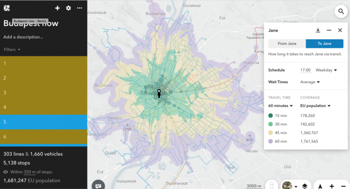This screenshot has width=350, height=189.
Task: Download Jane's travel time data
Action: pyautogui.click(x=318, y=30)
